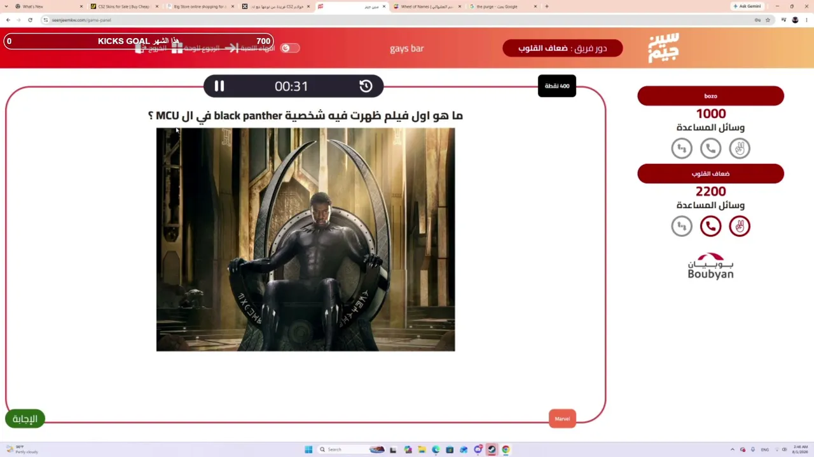Open the Chrome profile avatar

click(x=795, y=20)
